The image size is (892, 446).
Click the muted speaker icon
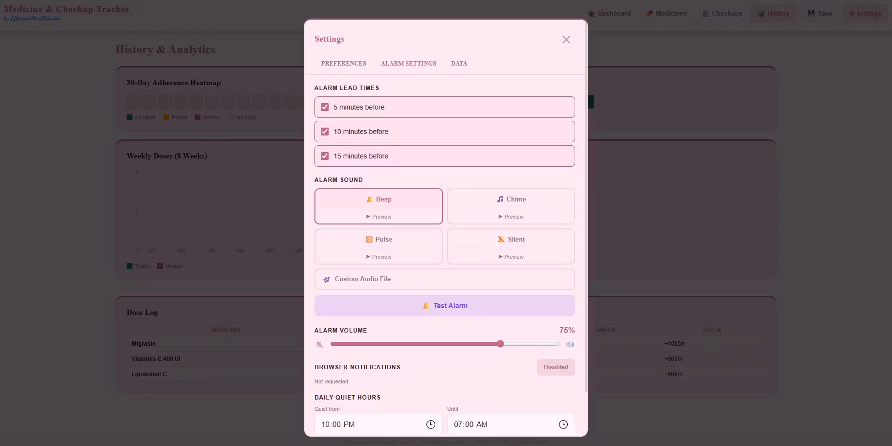click(x=319, y=344)
